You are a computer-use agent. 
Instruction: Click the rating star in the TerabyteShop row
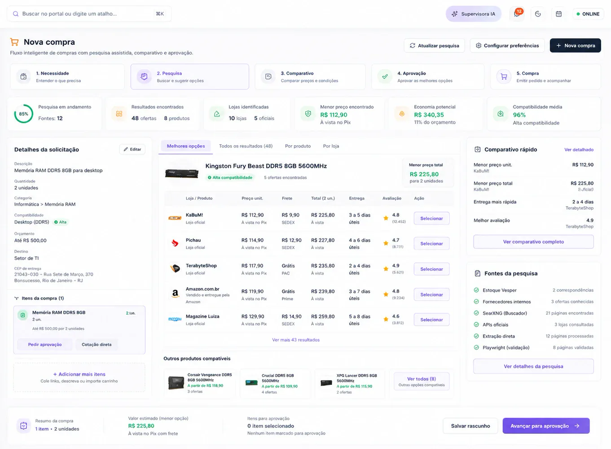click(386, 269)
